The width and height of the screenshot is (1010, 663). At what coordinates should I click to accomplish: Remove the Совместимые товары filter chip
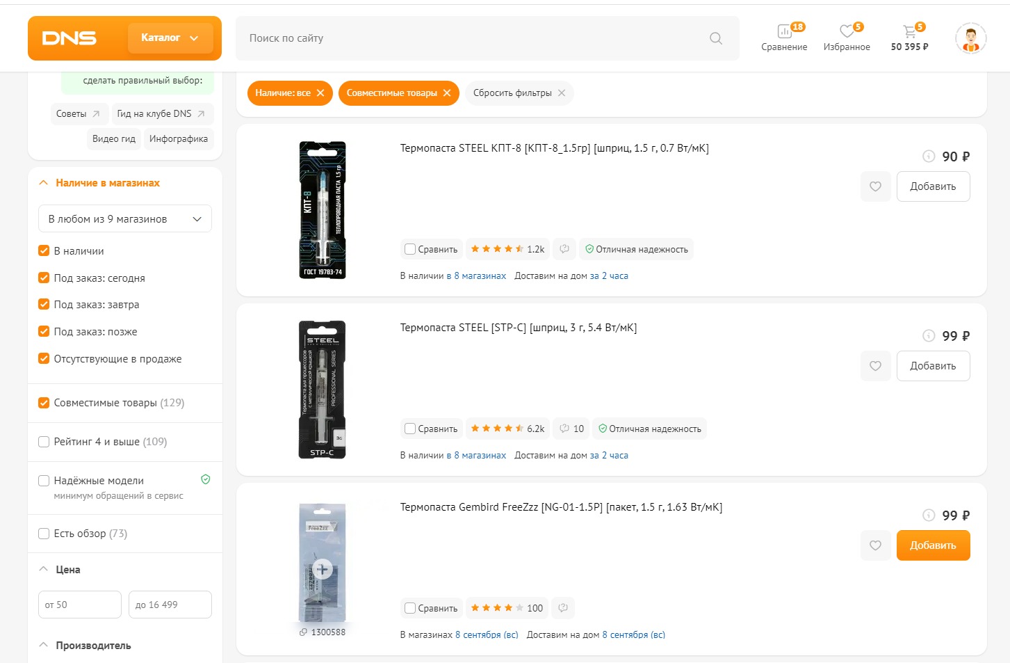(x=447, y=93)
